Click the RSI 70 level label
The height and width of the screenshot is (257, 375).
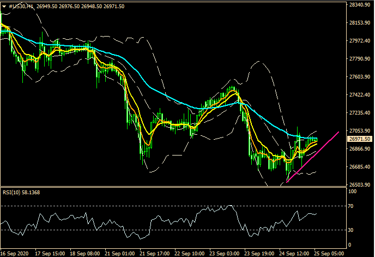tap(352, 206)
